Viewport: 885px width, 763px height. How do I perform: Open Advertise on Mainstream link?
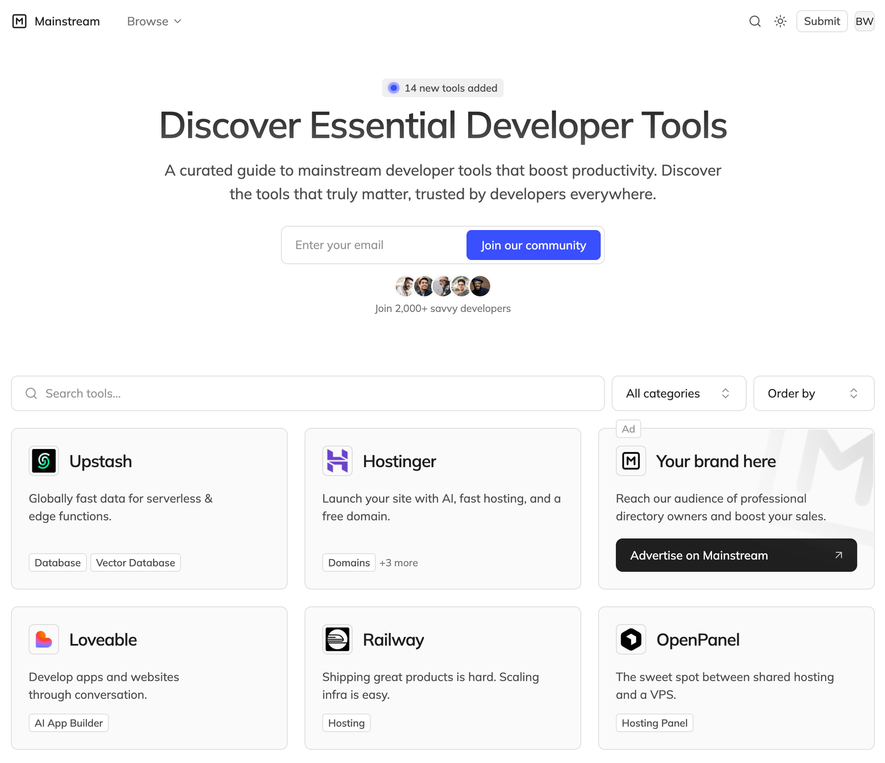point(736,555)
